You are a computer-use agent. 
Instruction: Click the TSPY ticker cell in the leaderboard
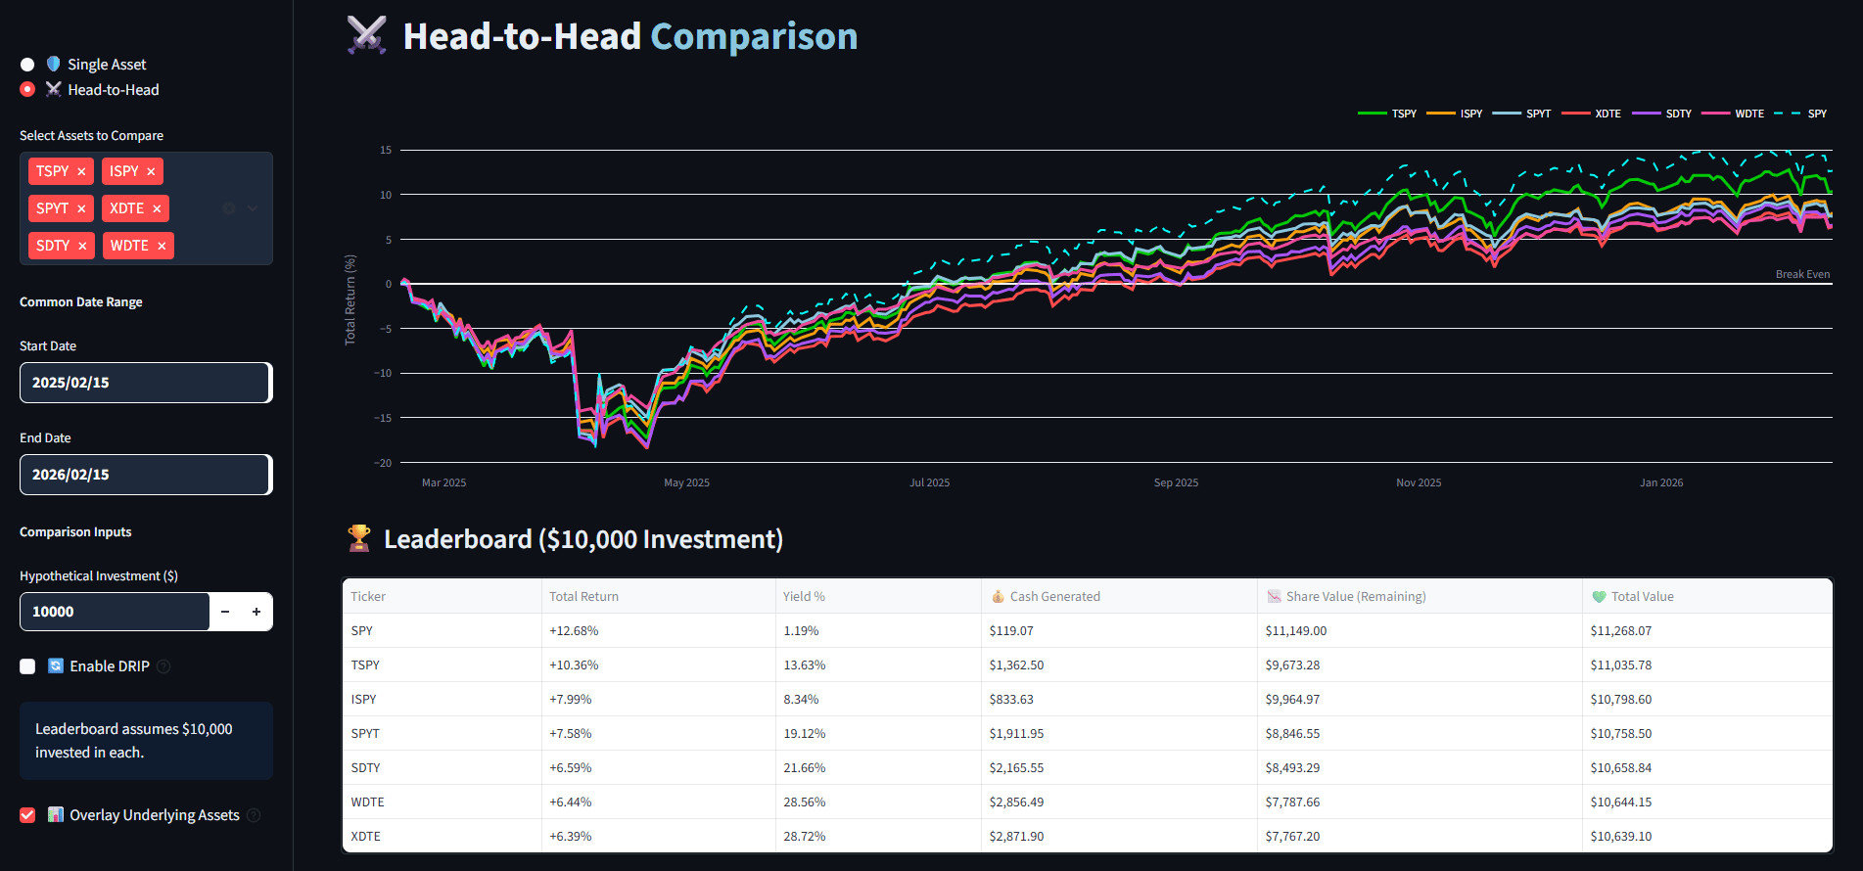[x=442, y=665]
